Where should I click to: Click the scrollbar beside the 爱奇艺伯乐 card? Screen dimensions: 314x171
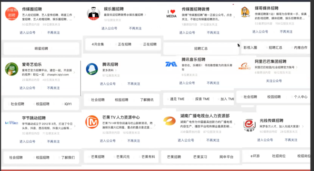tap(81, 78)
